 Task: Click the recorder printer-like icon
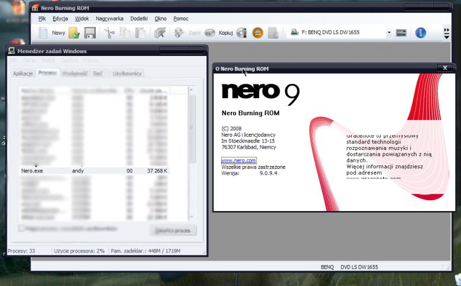pyautogui.click(x=294, y=32)
